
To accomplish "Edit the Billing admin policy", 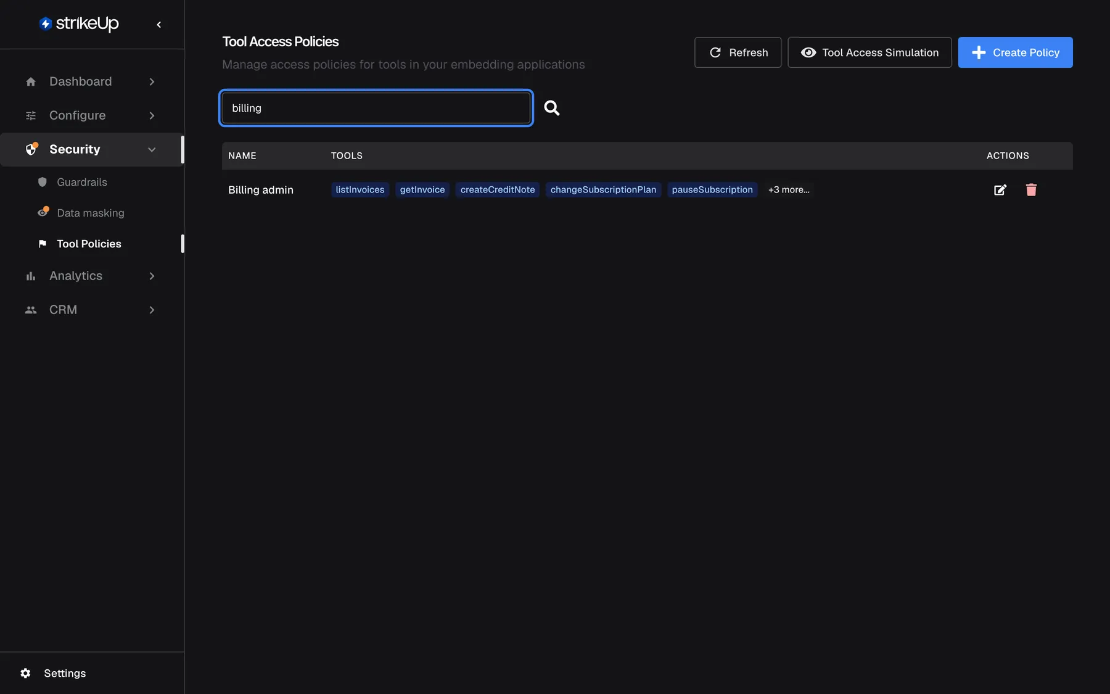I will pyautogui.click(x=1000, y=190).
